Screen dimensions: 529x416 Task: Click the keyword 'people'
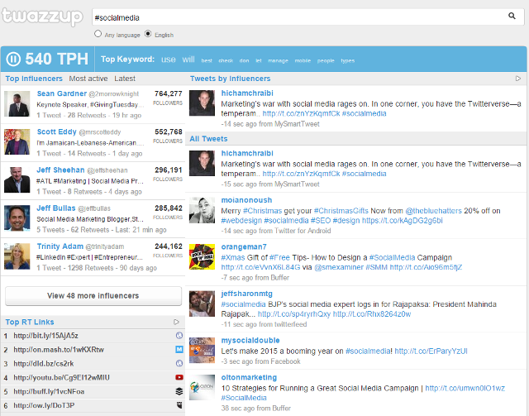(326, 60)
